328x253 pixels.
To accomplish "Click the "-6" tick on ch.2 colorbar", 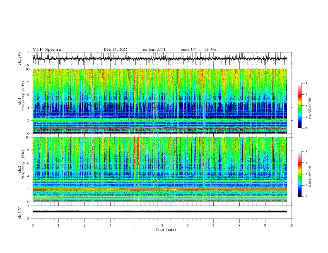I will tap(306, 185).
